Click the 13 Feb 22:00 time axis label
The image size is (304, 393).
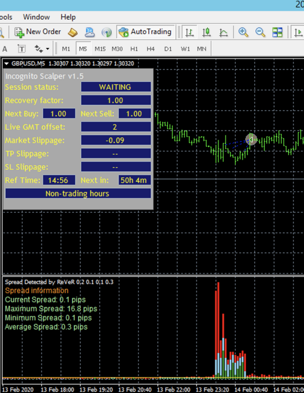(x=173, y=389)
